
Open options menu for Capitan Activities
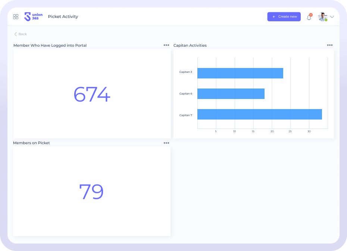pyautogui.click(x=330, y=45)
